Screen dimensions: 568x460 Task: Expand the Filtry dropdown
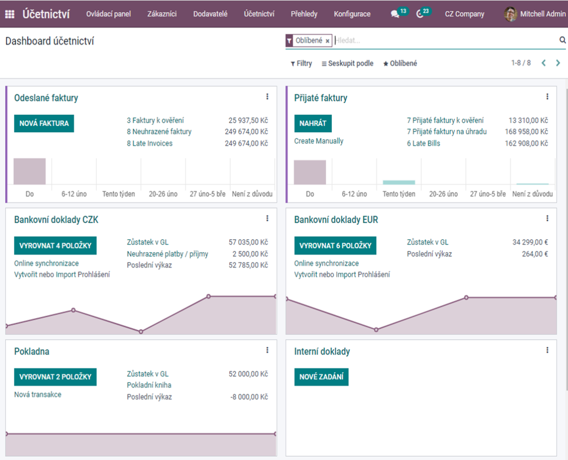(x=302, y=63)
